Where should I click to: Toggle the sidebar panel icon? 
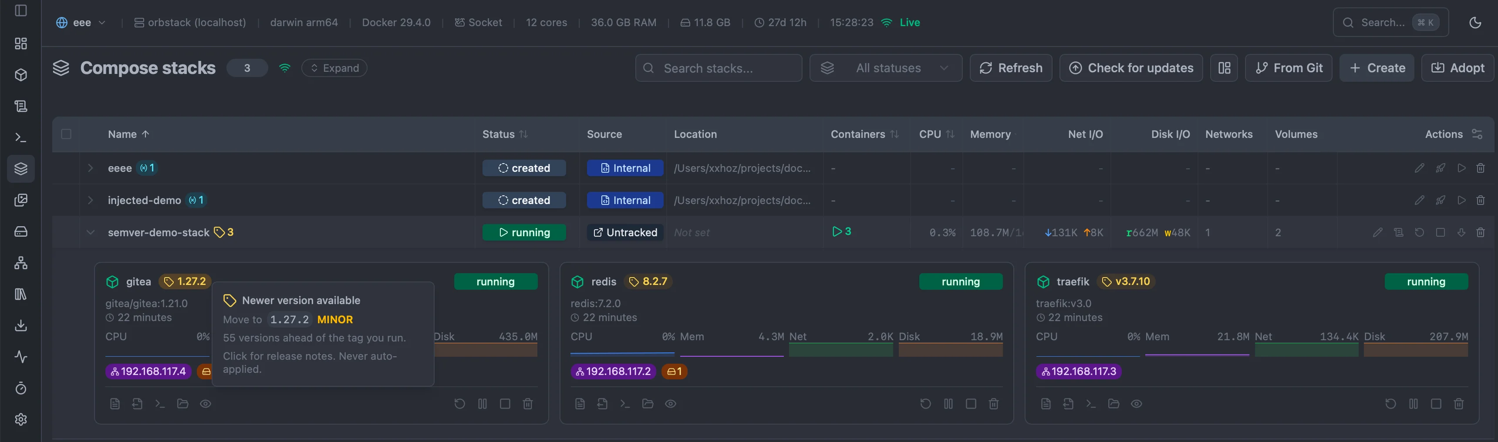[x=21, y=10]
